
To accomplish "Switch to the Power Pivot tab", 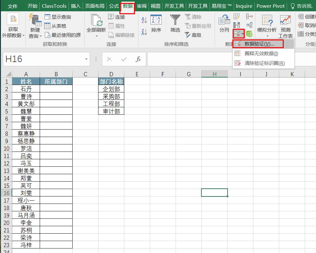I will (271, 6).
